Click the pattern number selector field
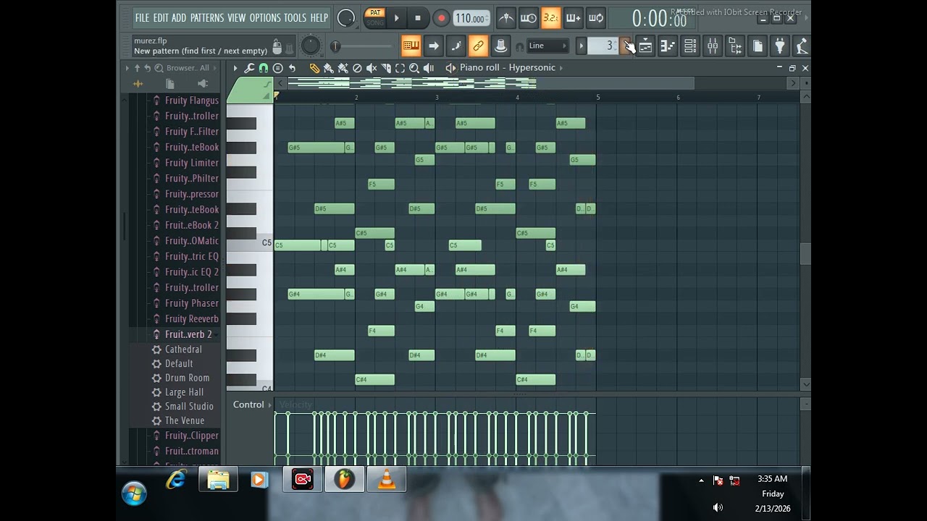This screenshot has width=927, height=521. [x=601, y=46]
